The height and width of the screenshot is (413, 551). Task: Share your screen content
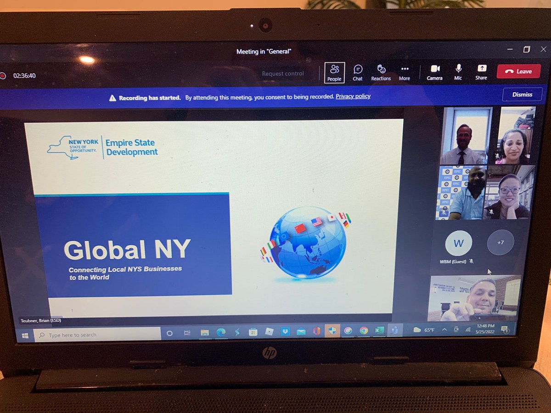pyautogui.click(x=481, y=72)
